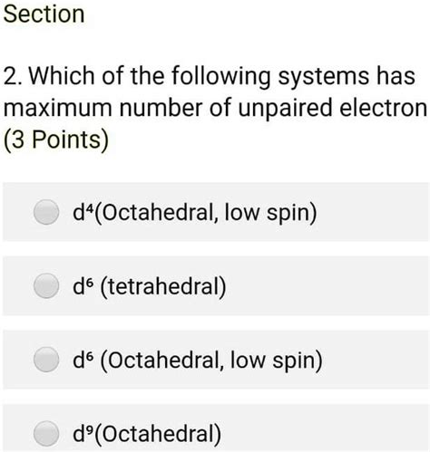Image resolution: width=430 pixels, height=452 pixels.
Task: Choose the d⁶ octahedral low spin radio button
Action: pyautogui.click(x=46, y=360)
